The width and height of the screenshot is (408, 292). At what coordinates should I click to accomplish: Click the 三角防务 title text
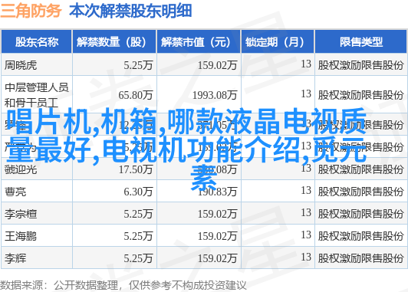point(31,11)
